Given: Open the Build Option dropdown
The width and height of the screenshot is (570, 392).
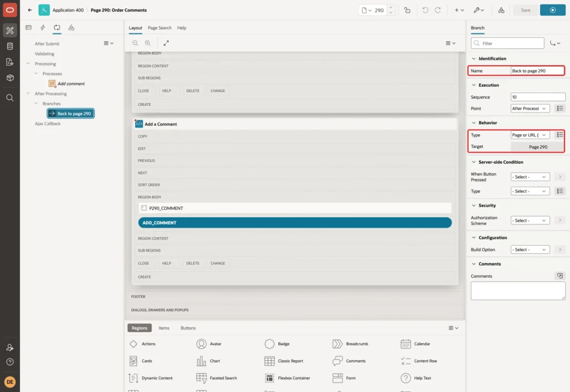Looking at the screenshot, I should click(530, 249).
